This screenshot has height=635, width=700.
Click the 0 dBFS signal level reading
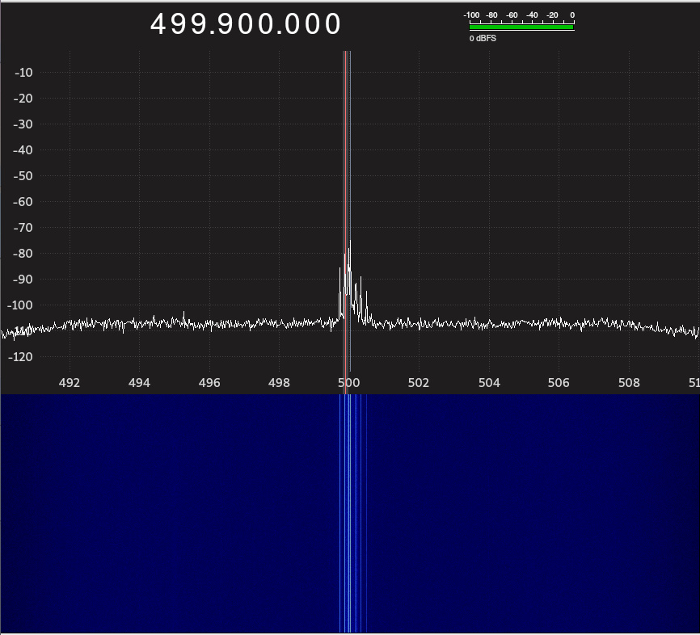tap(483, 39)
